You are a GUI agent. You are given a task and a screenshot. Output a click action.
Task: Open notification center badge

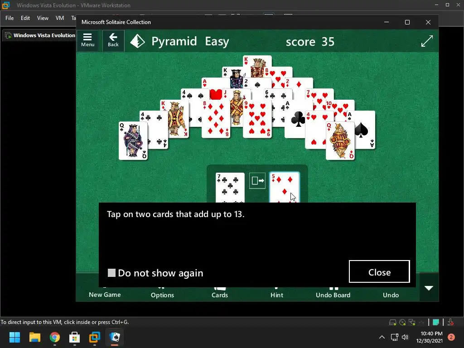[451, 337]
